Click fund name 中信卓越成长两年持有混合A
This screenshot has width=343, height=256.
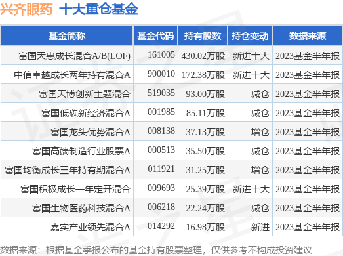pyautogui.click(x=72, y=75)
